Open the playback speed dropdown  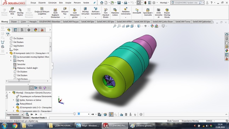point(88,114)
